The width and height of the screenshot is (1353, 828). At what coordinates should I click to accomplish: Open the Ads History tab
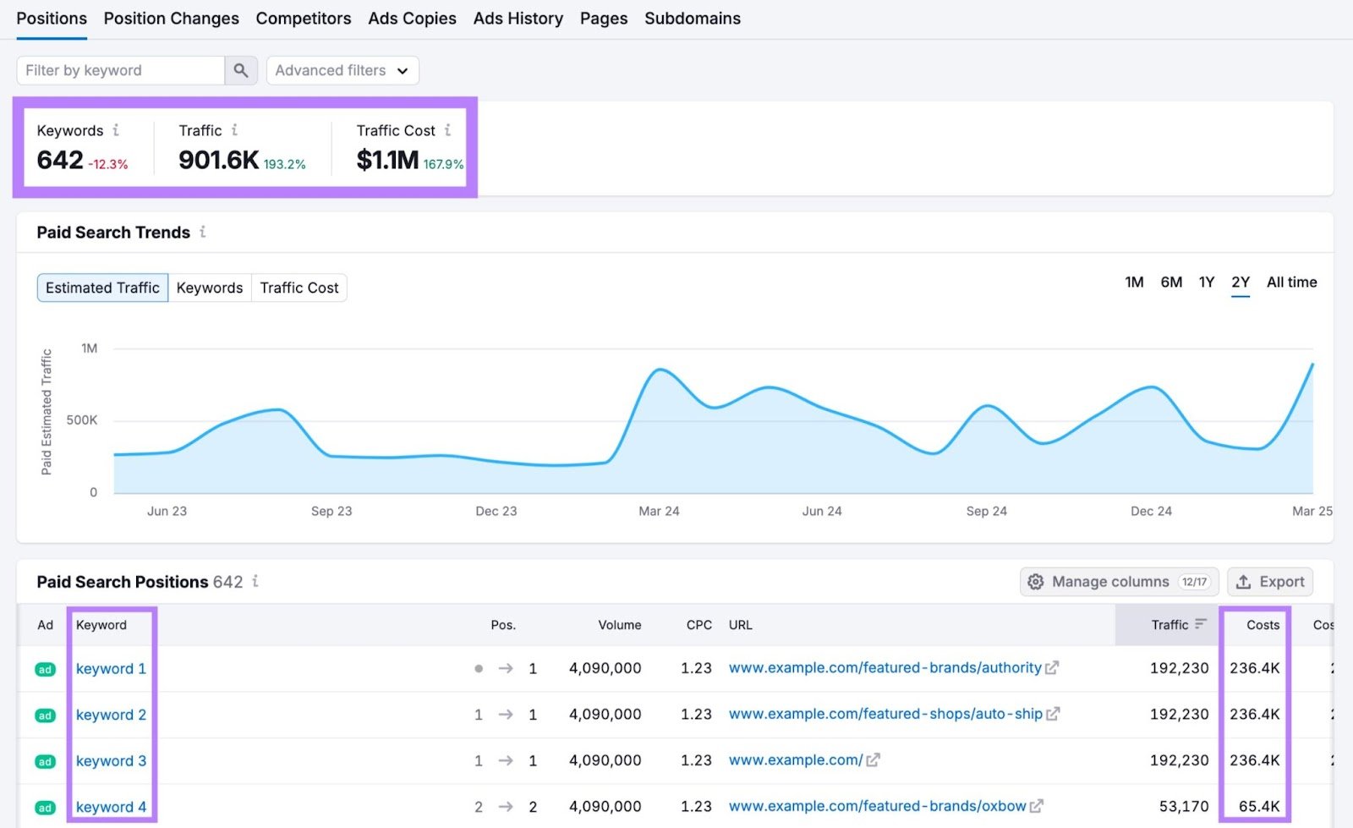(518, 18)
